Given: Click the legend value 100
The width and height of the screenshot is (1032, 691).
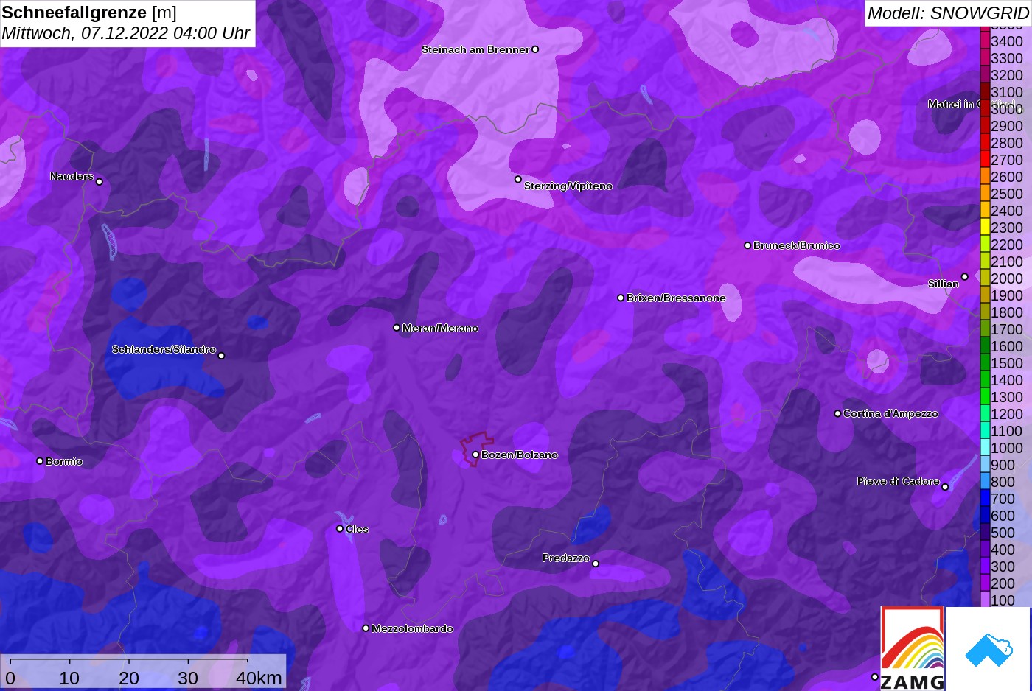Looking at the screenshot, I should coord(1003,600).
